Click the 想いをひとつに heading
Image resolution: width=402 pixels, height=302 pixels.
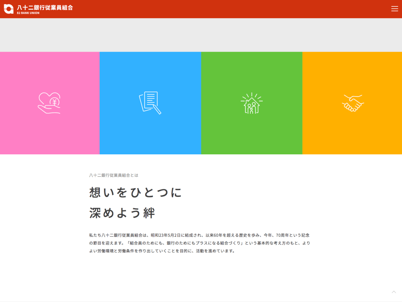click(x=136, y=193)
